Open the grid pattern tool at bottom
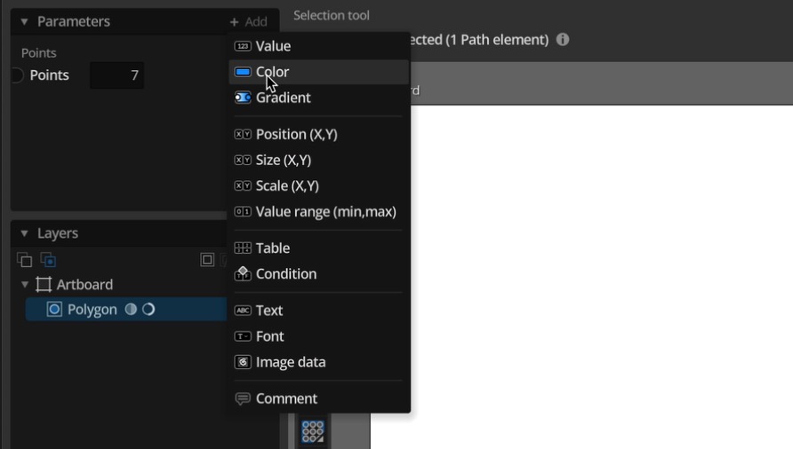This screenshot has width=793, height=449. 313,431
